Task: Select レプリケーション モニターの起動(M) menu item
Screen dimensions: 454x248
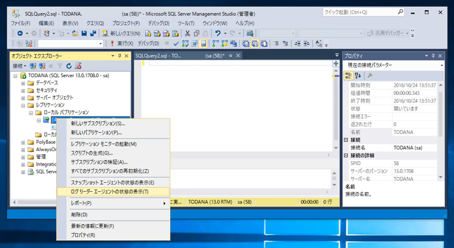Action: [x=104, y=144]
